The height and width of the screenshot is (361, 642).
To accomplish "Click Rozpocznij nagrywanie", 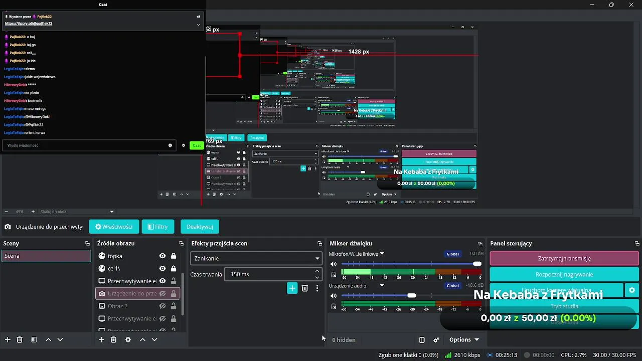I will (564, 274).
